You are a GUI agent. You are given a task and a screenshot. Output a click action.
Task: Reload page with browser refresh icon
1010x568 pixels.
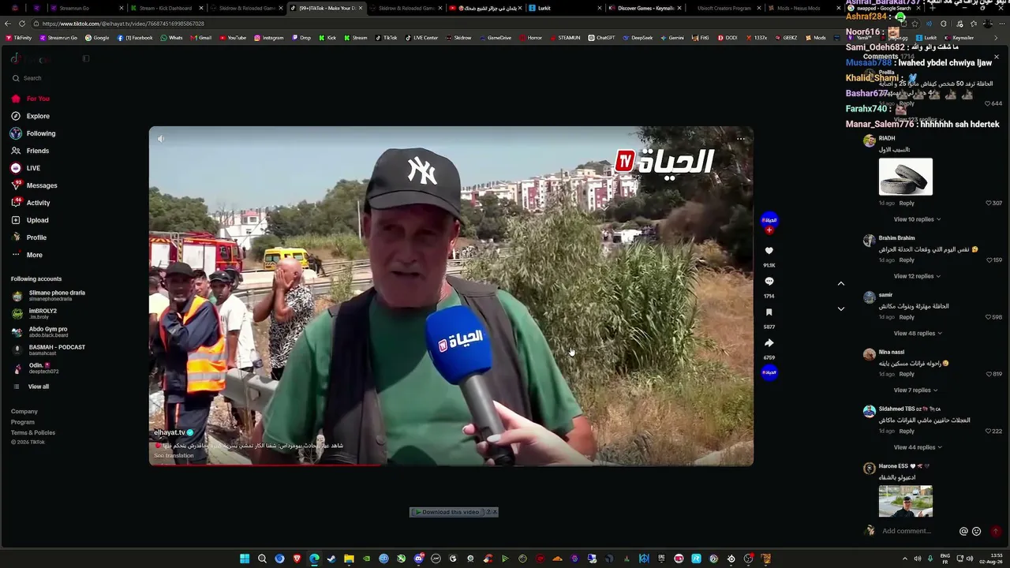click(x=22, y=24)
